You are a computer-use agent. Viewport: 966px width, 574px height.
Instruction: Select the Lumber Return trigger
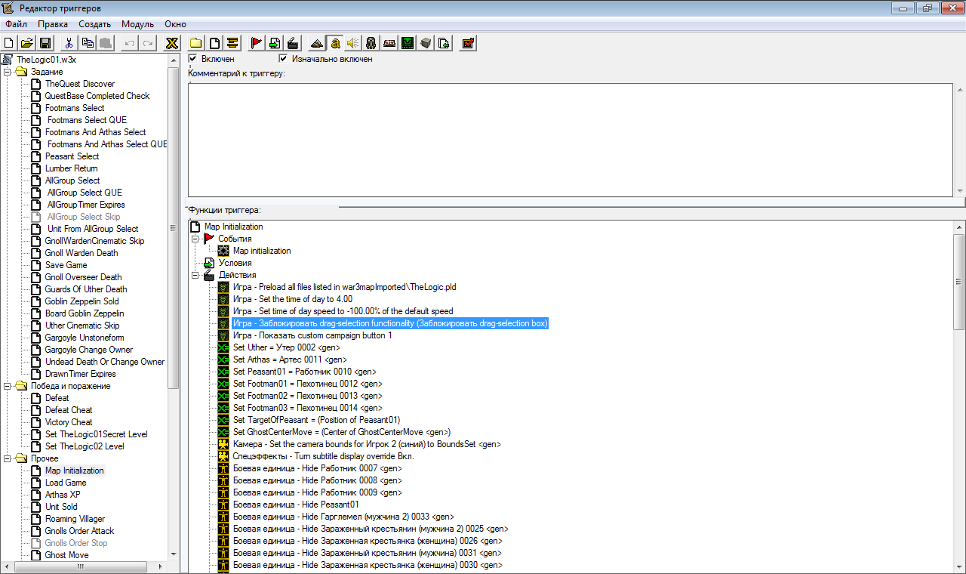tap(71, 168)
